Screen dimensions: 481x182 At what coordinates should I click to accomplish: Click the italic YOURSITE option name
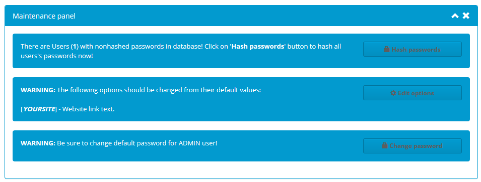coord(40,109)
